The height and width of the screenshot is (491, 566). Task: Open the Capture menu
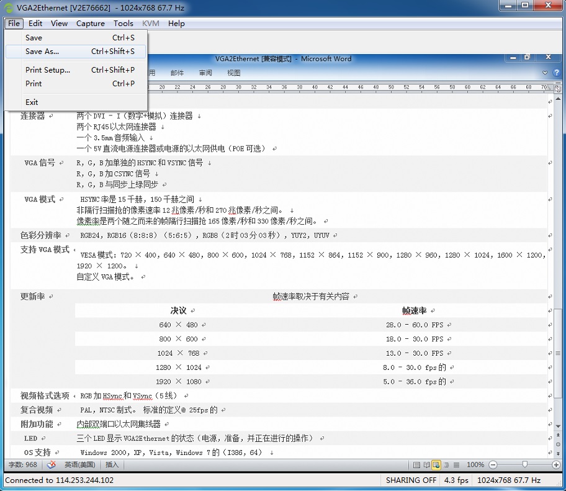coord(91,24)
